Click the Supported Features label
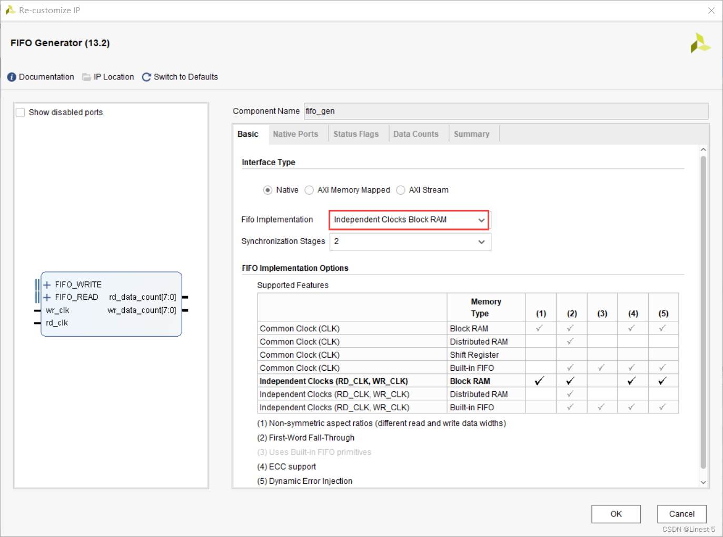Image resolution: width=723 pixels, height=537 pixels. click(293, 285)
